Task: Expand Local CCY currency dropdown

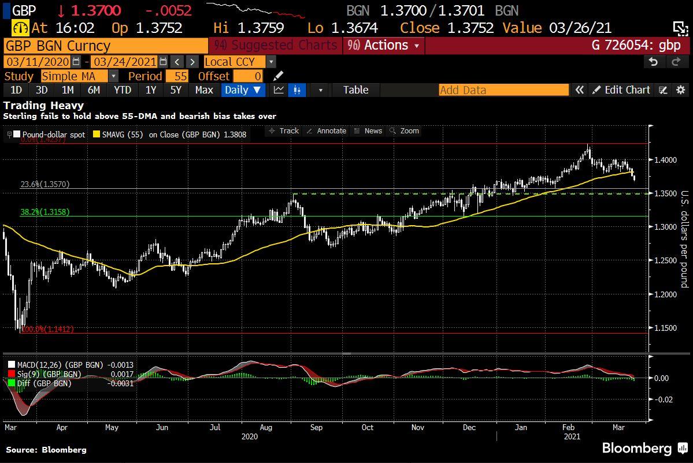Action: coord(272,62)
